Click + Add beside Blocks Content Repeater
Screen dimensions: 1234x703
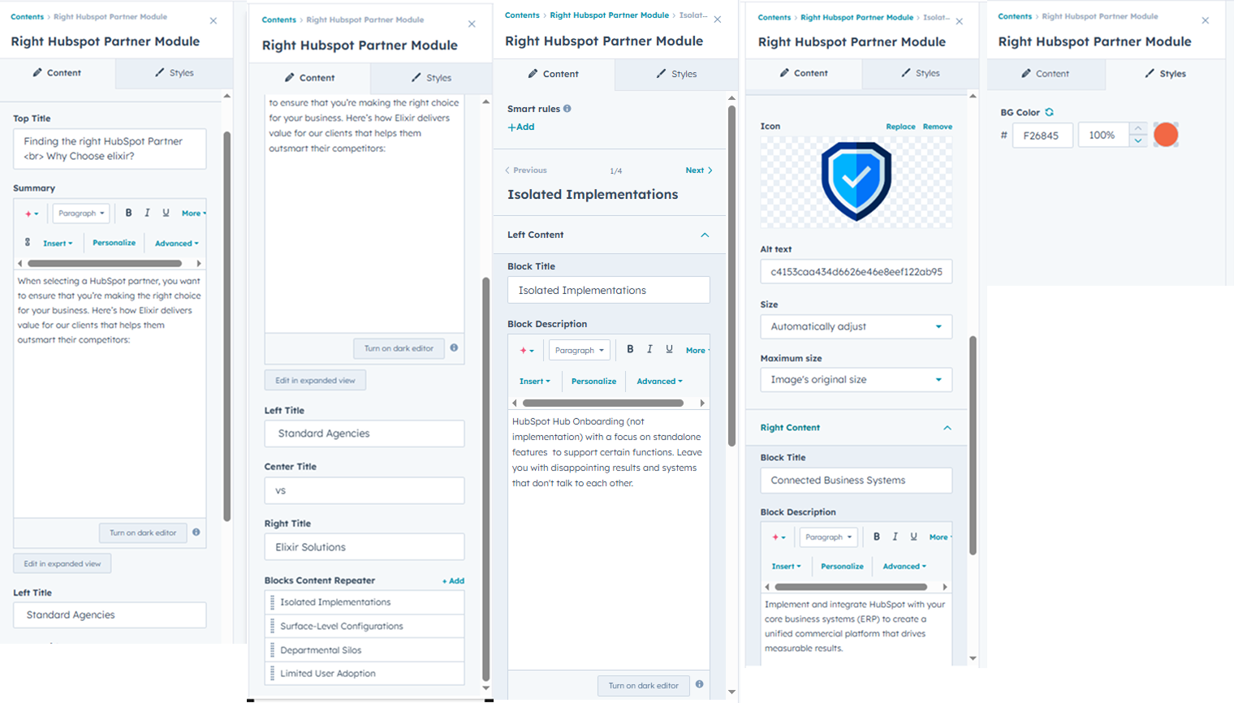pyautogui.click(x=453, y=580)
